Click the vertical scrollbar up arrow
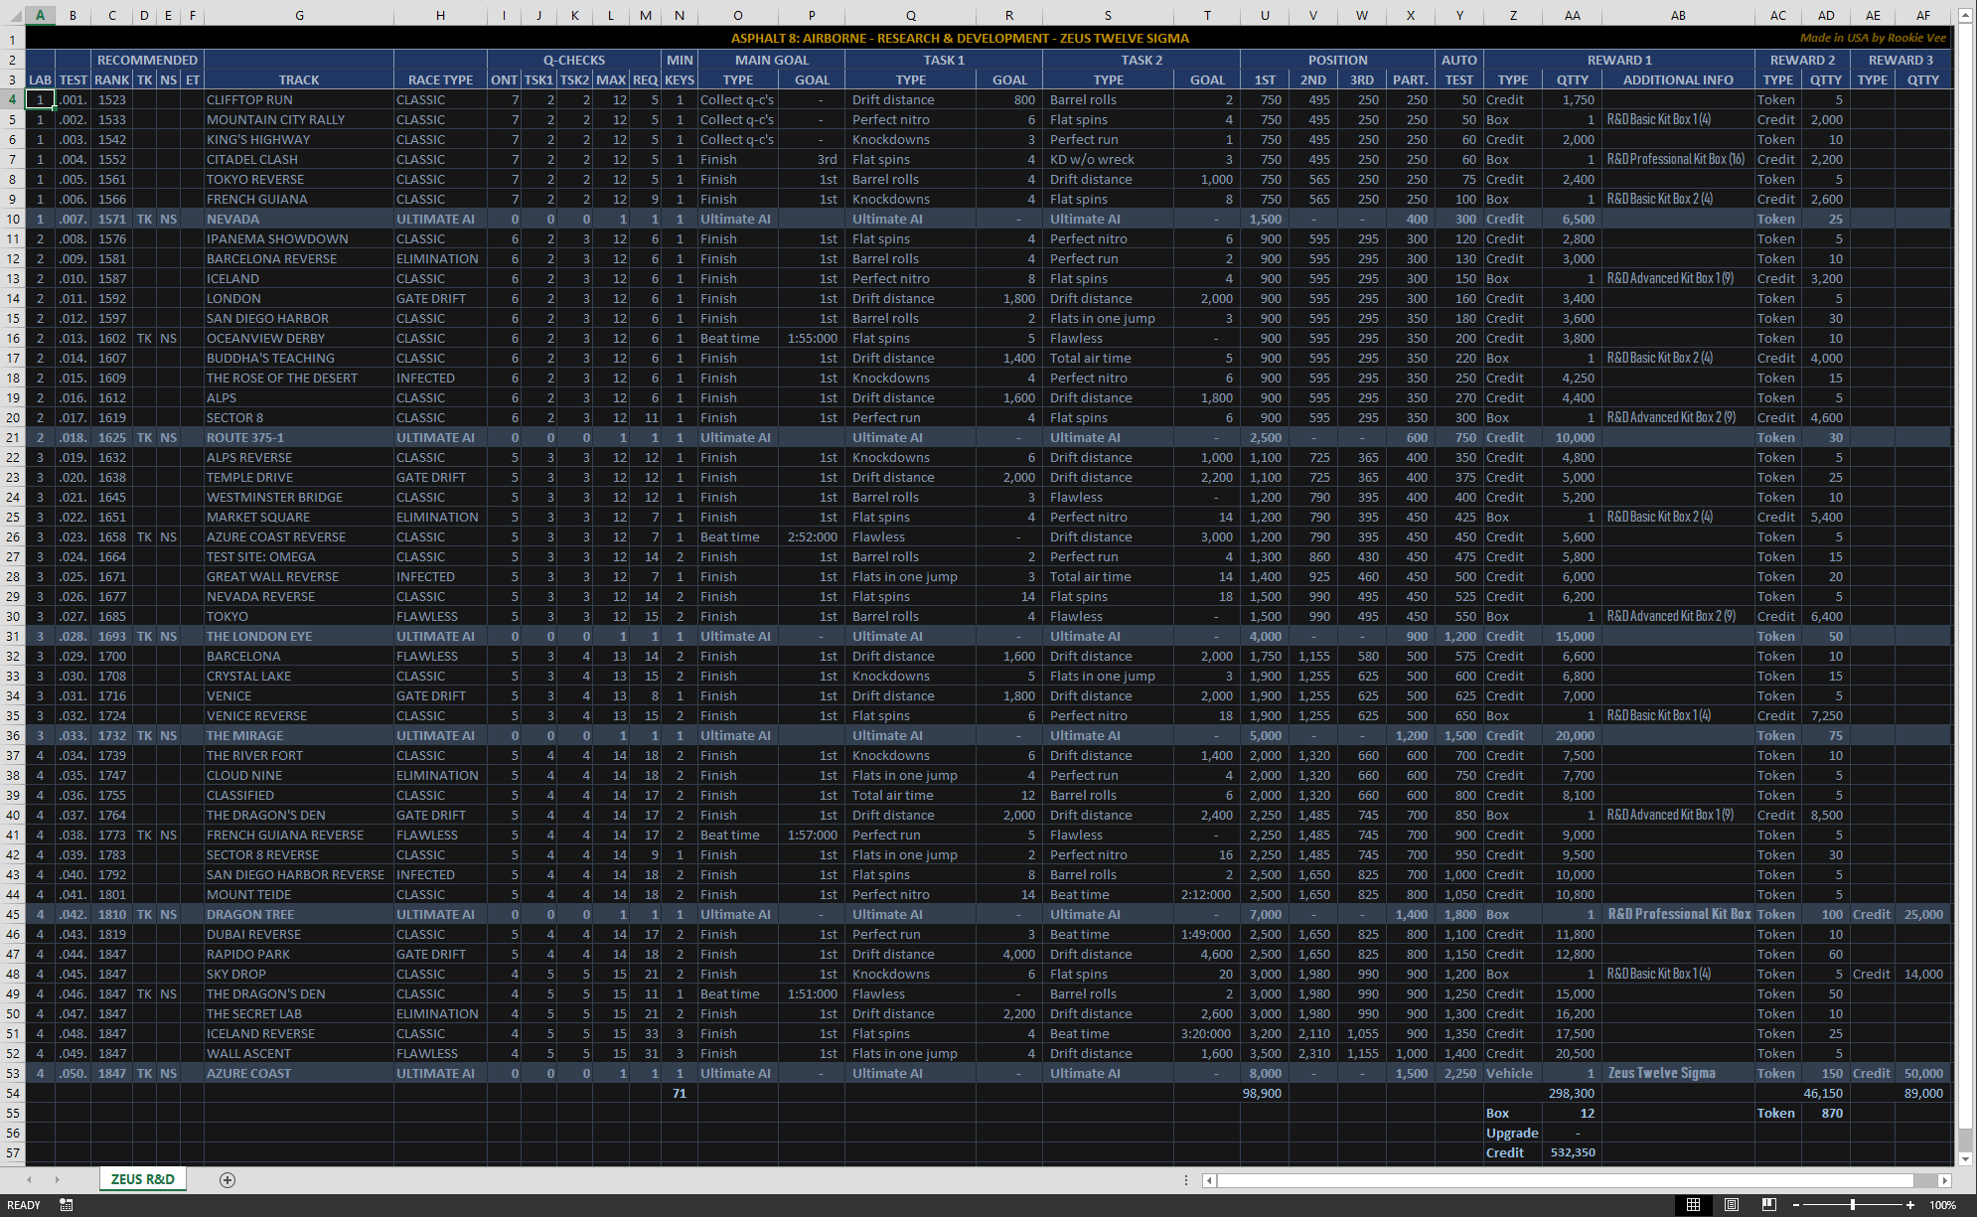1977x1217 pixels. click(x=1965, y=15)
